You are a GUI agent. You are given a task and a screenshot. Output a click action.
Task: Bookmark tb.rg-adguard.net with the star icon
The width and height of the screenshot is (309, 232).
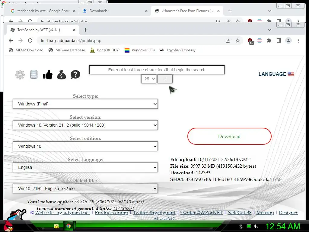(x=238, y=40)
